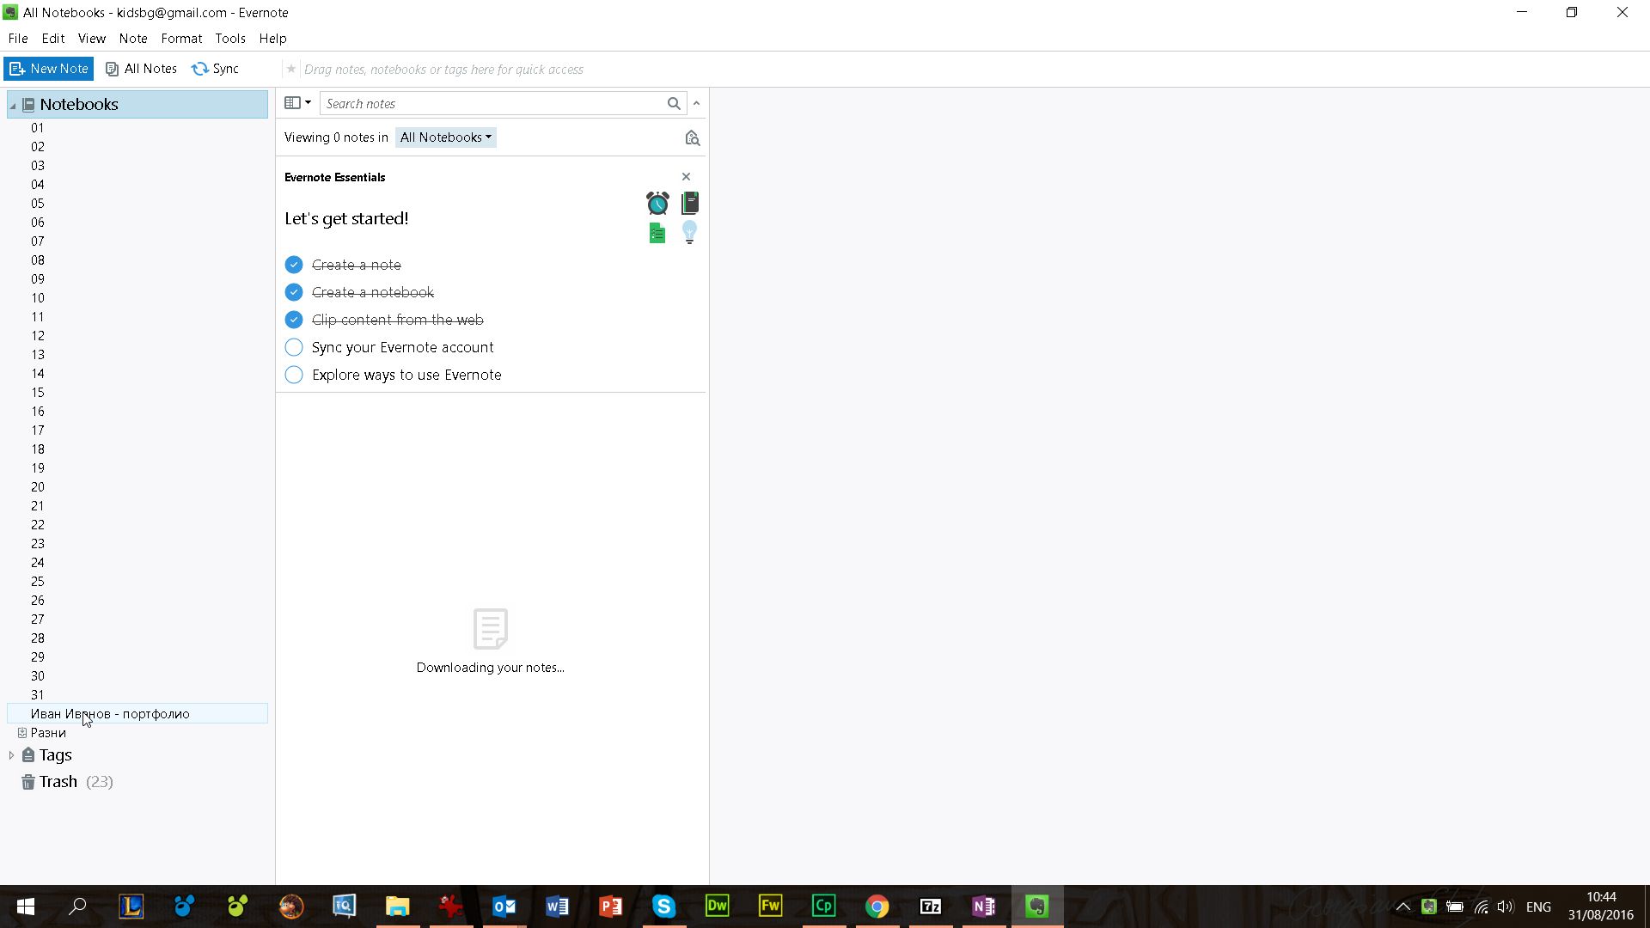Select the Иван Иванов - портфолио notebook

137,714
